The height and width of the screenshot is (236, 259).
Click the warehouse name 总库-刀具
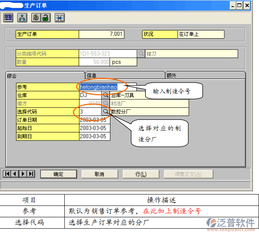123,95
